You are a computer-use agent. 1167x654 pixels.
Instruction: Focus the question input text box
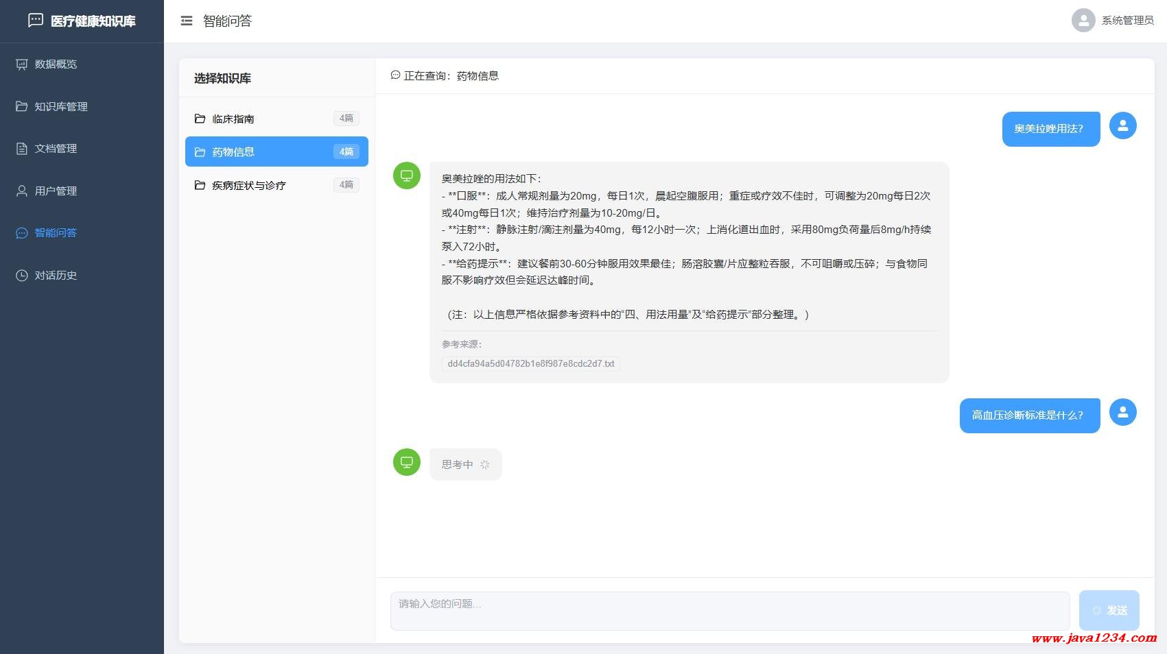[729, 610]
